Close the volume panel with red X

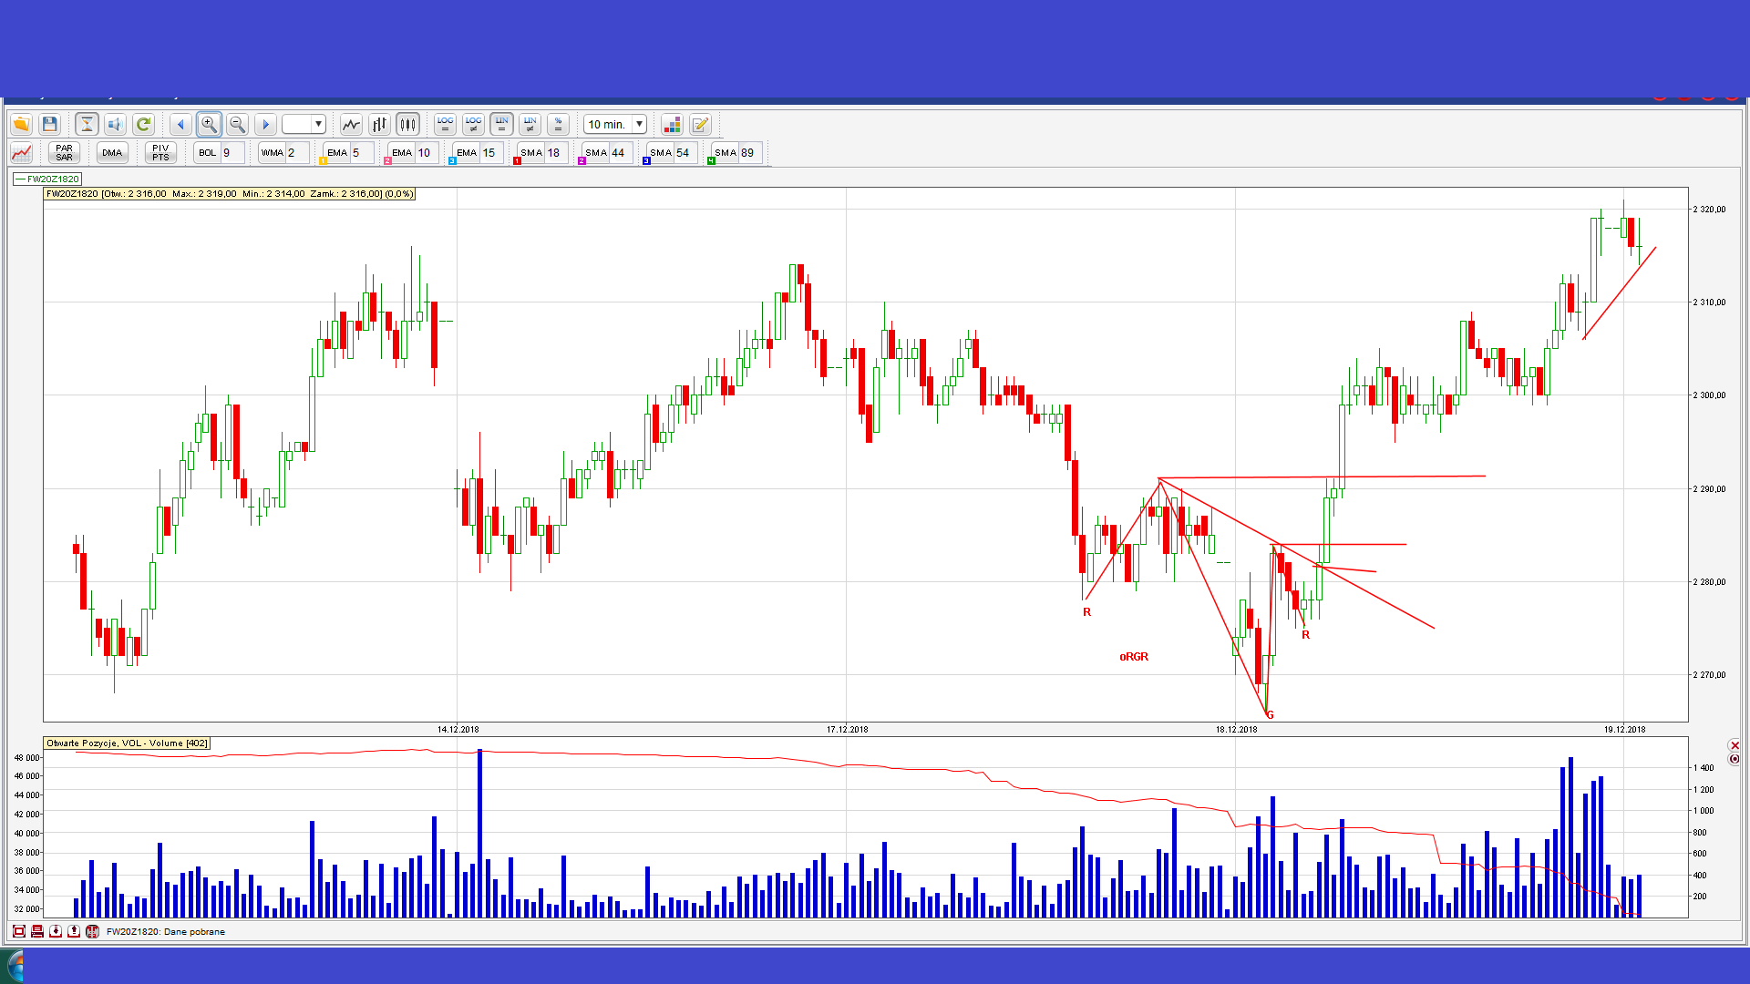[1735, 745]
